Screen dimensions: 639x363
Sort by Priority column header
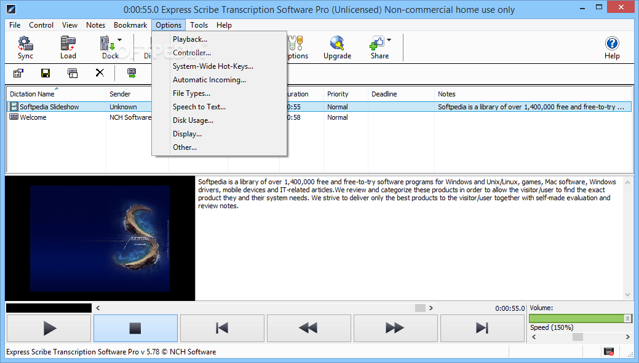346,94
